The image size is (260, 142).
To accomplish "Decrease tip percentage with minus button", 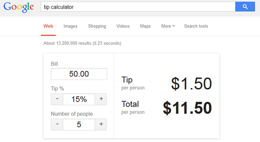I will click(x=57, y=99).
